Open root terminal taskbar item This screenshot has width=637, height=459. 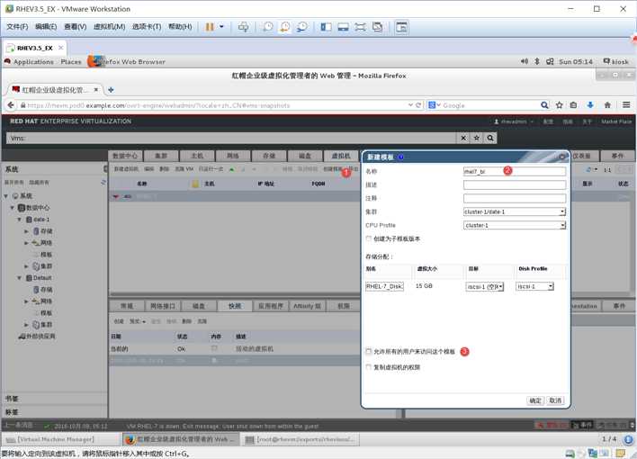[x=301, y=439]
